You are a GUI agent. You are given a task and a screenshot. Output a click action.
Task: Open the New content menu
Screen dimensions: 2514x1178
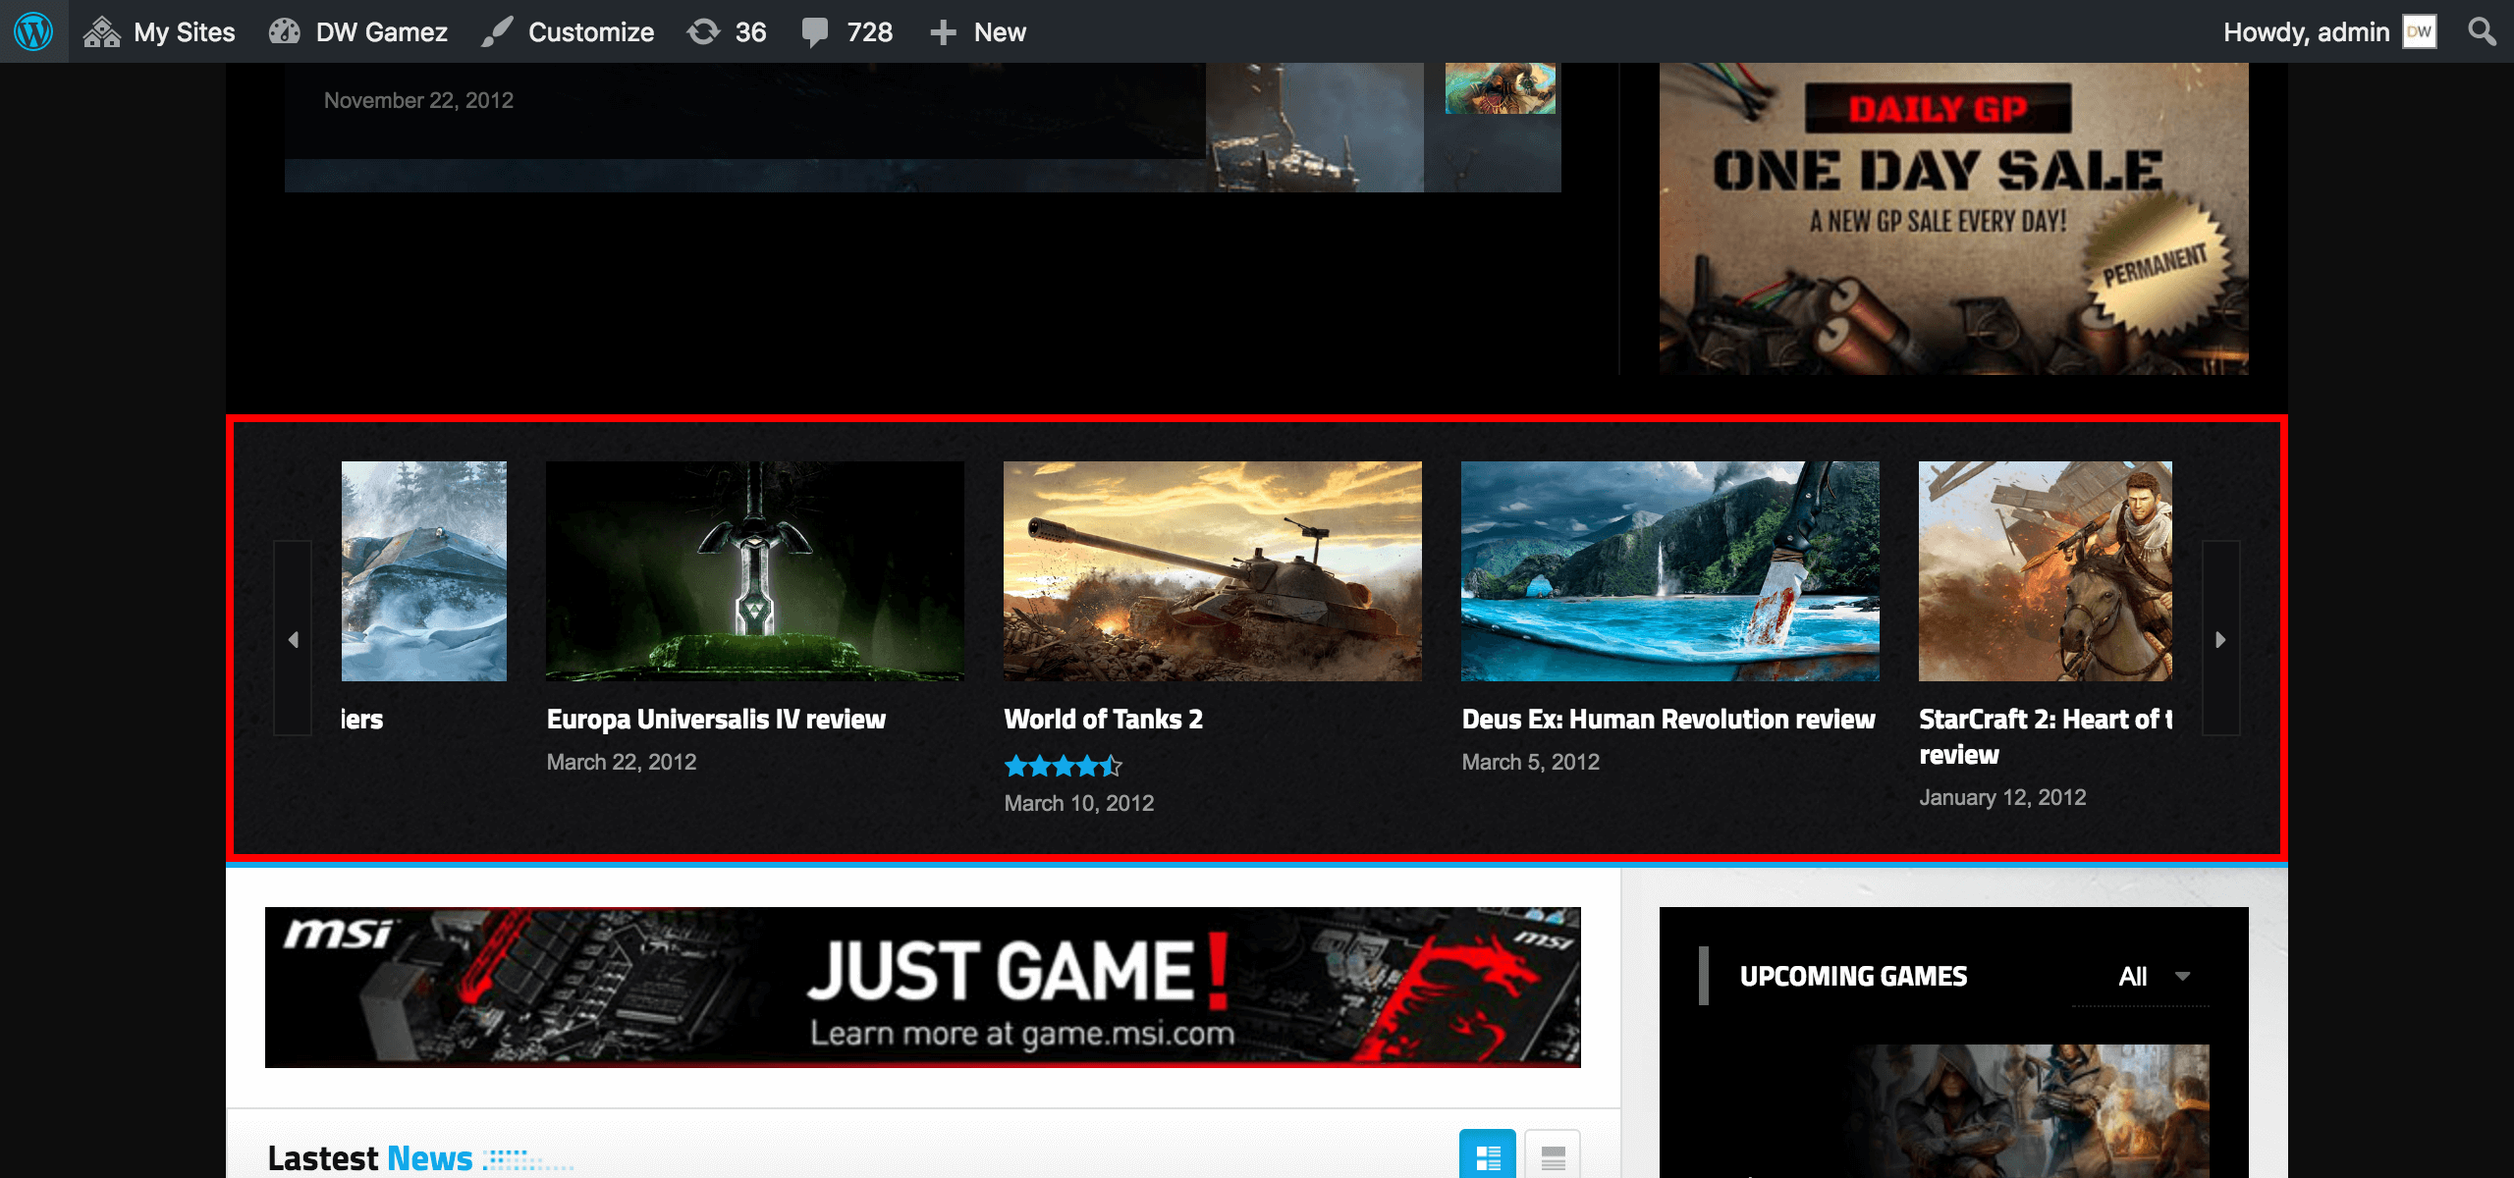click(x=978, y=31)
